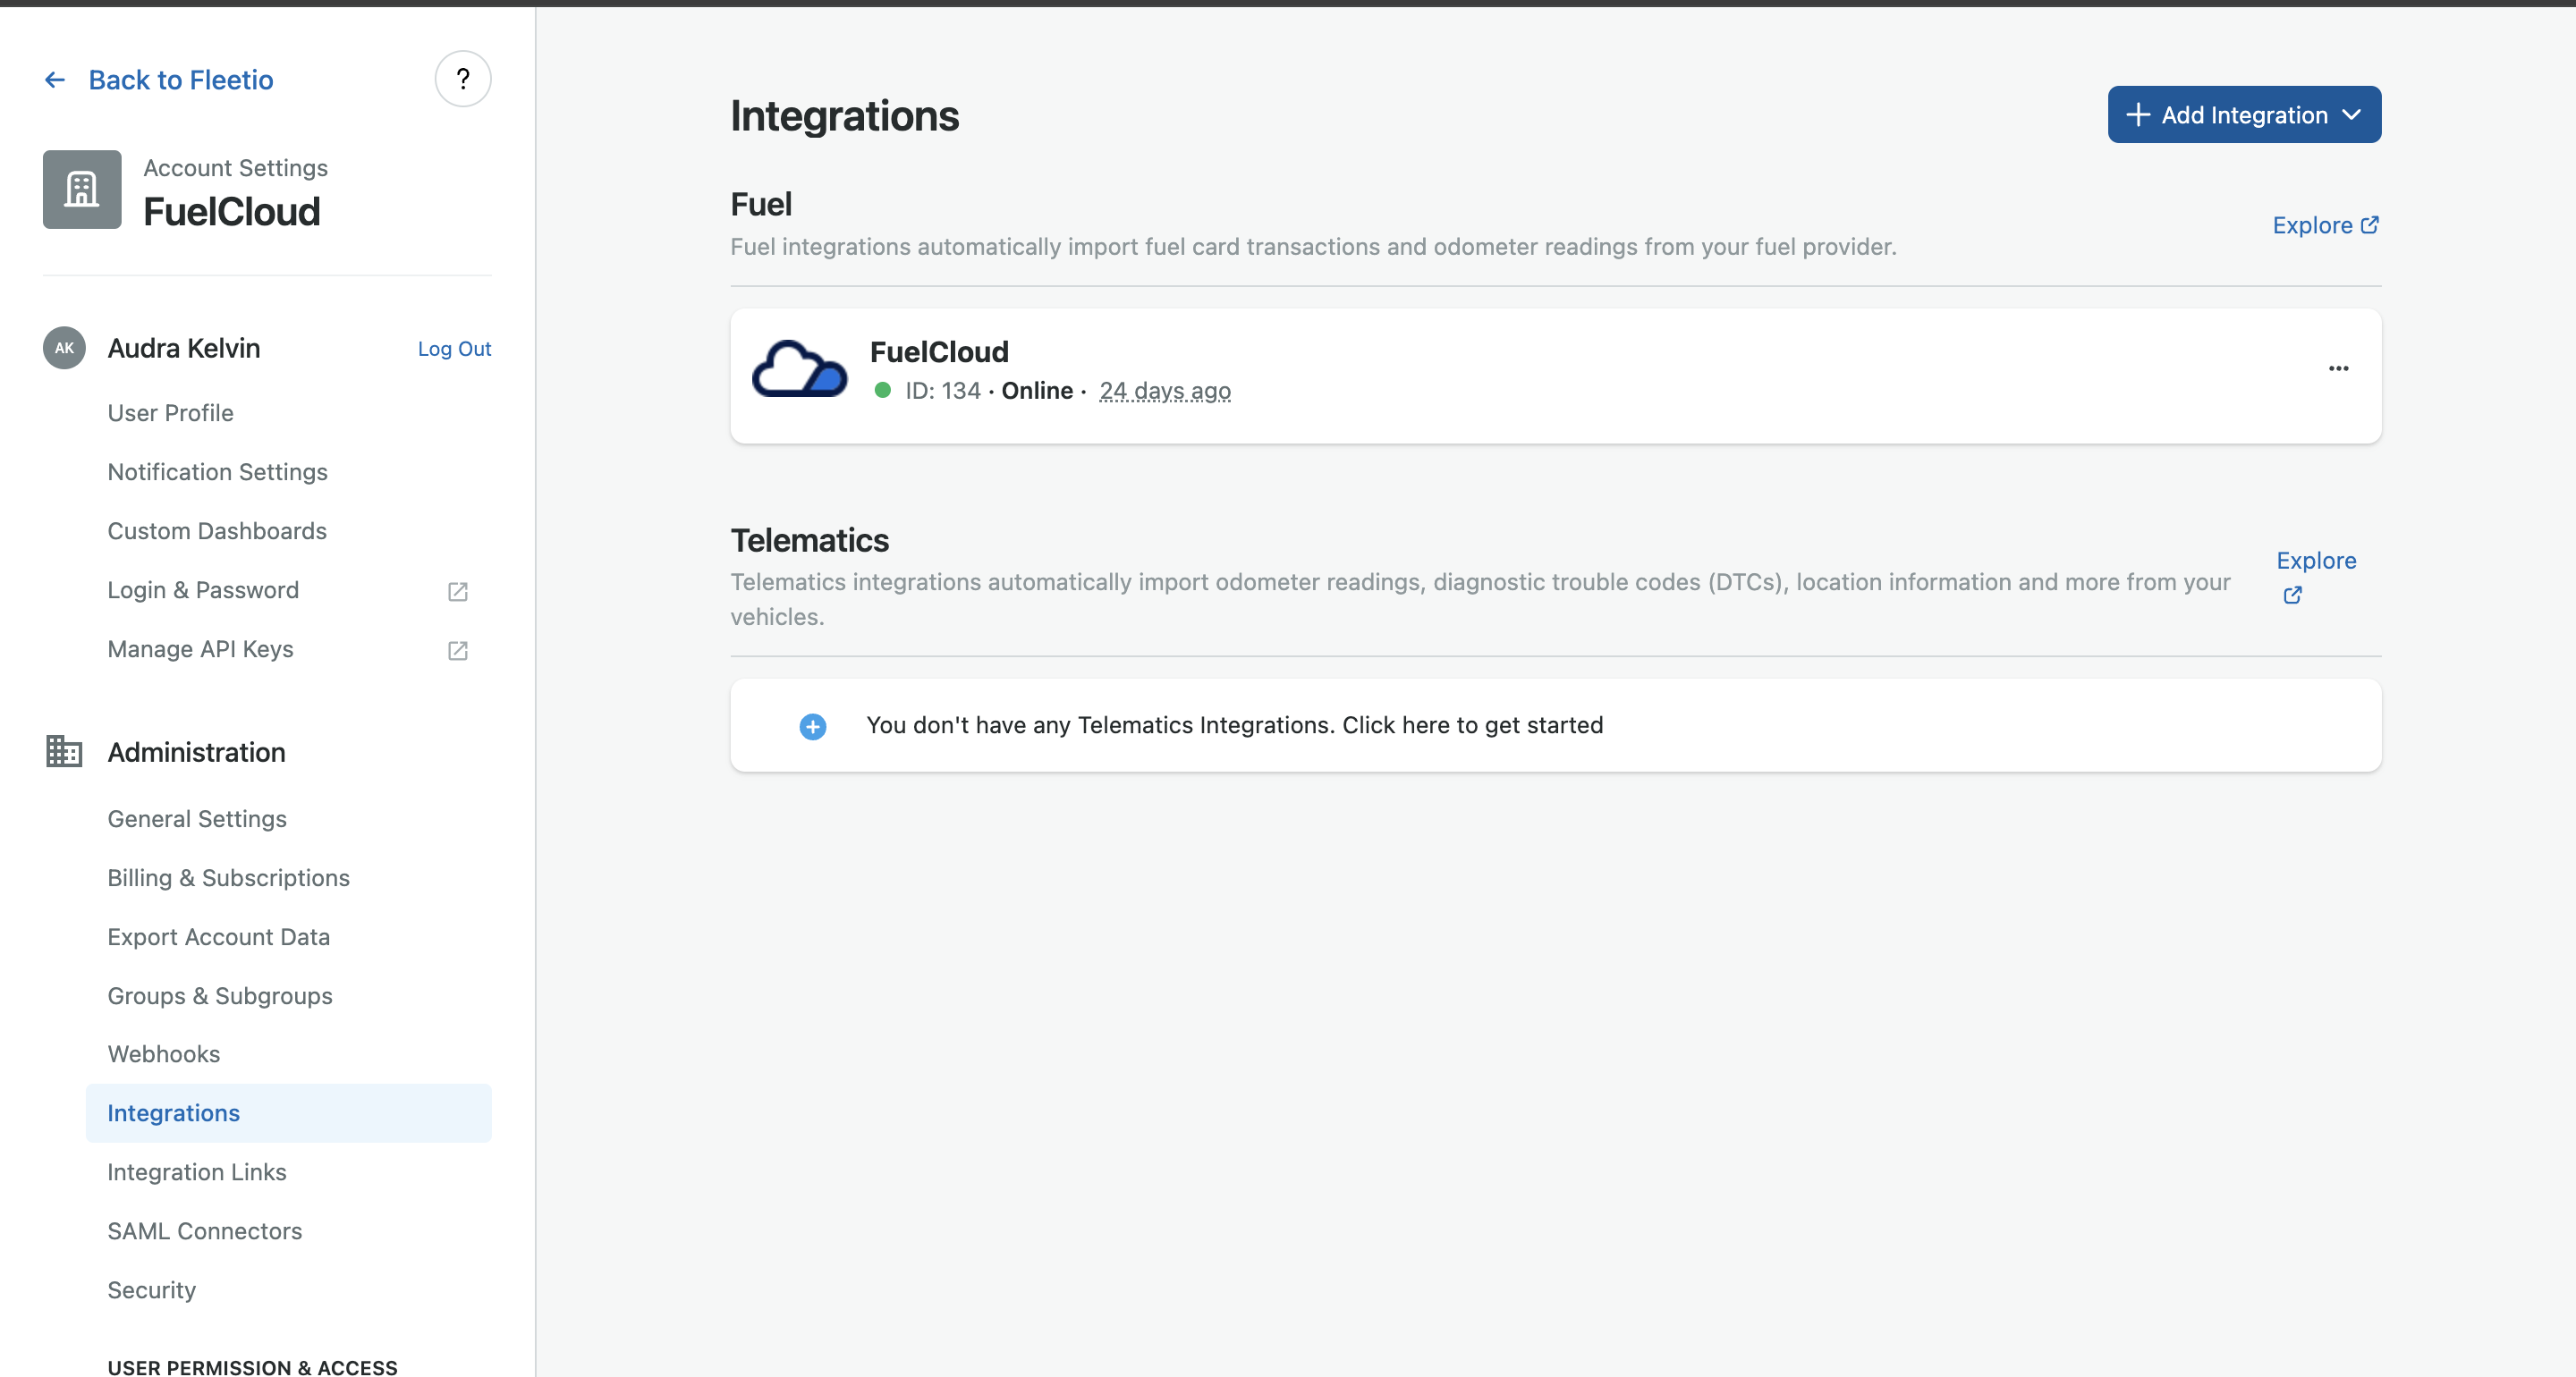
Task: Click the FuelCloud account building icon
Action: click(x=82, y=190)
